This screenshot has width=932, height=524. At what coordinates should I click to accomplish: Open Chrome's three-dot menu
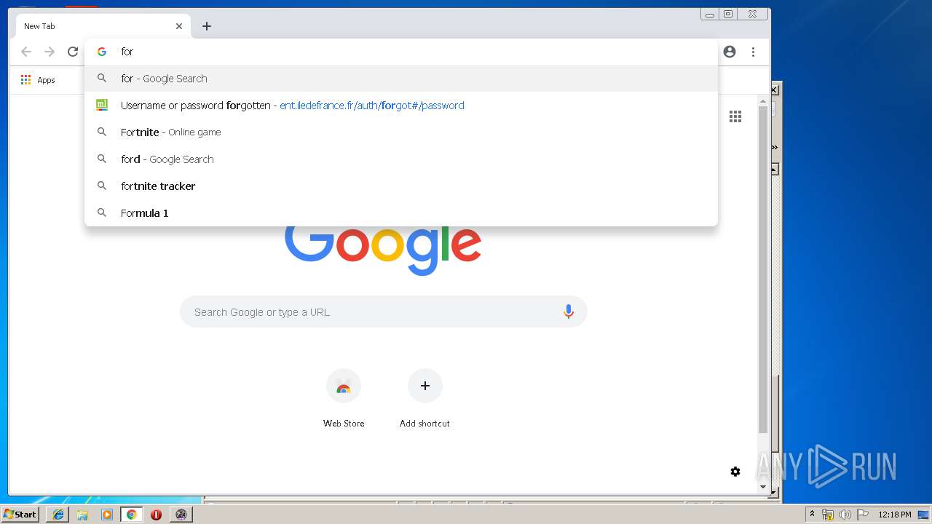pos(753,52)
